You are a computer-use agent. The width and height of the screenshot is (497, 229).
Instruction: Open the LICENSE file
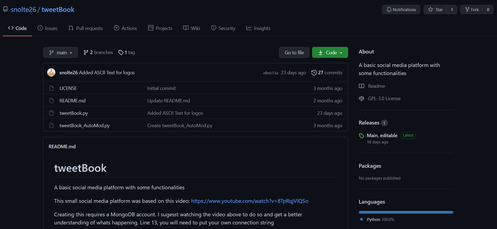coord(68,88)
